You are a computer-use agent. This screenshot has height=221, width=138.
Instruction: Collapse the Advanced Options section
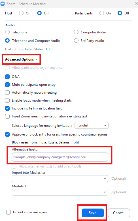pyautogui.click(x=21, y=59)
